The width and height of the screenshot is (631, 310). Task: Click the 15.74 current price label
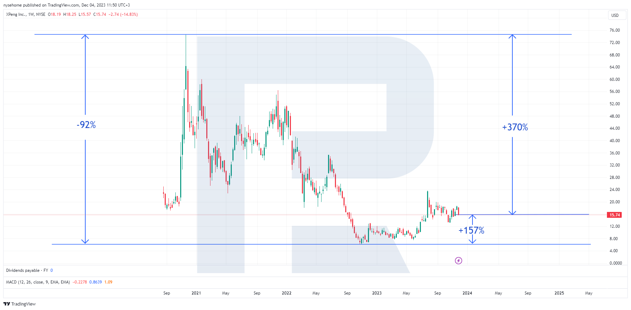click(x=614, y=215)
